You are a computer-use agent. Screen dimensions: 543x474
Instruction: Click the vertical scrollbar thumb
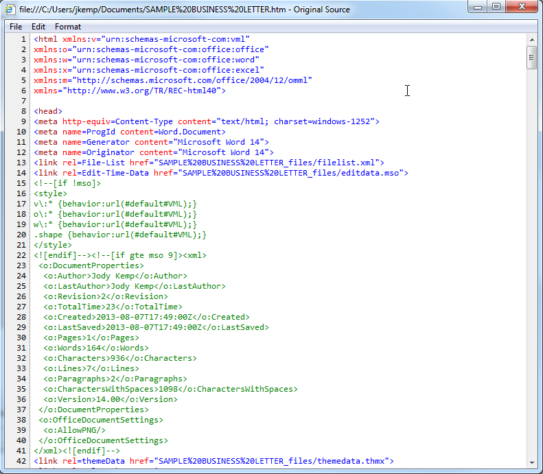tap(531, 58)
